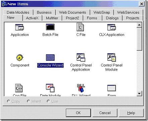This screenshot has width=148, height=121.
Task: Confirm with the OK button
Action: tap(78, 113)
